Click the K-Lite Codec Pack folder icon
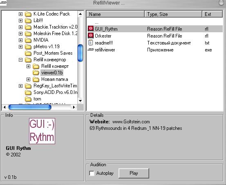Screen dimensions: 226x185 (28, 14)
